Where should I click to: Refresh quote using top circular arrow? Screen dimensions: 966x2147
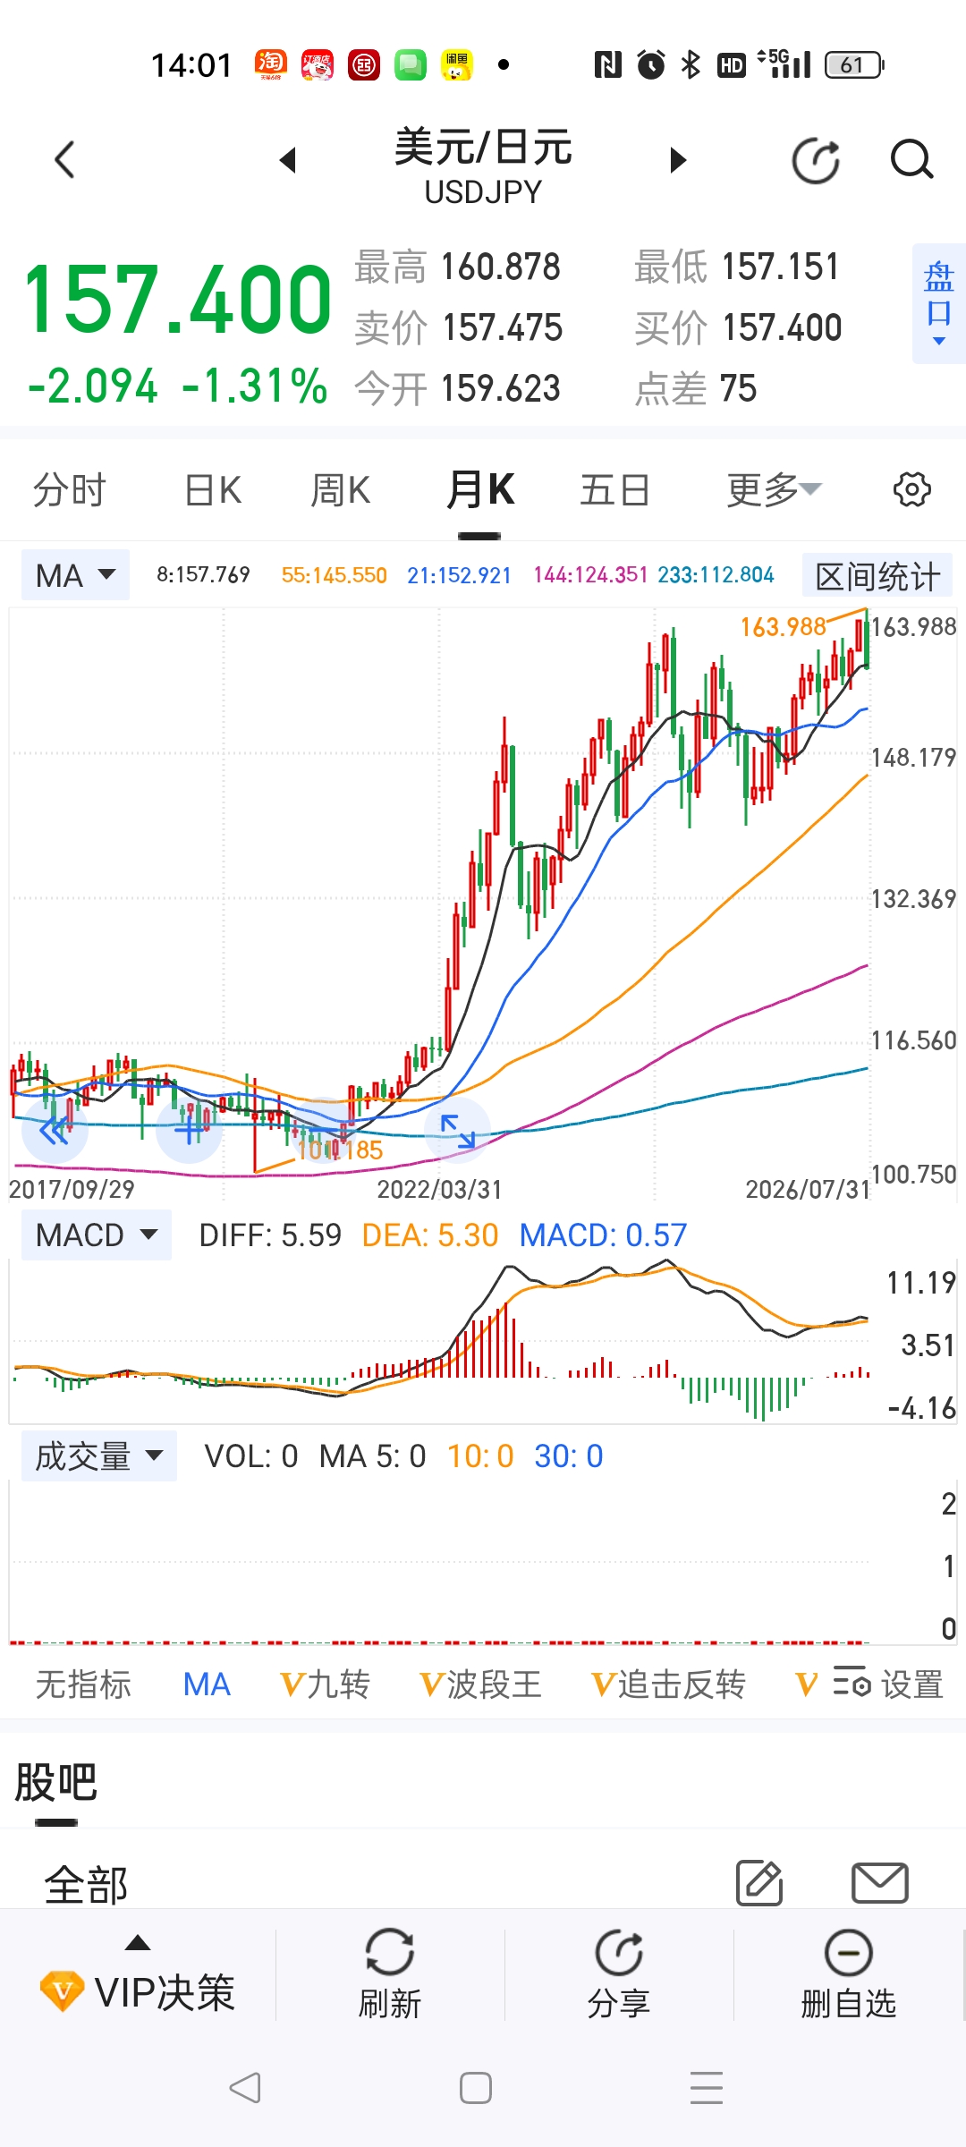pyautogui.click(x=816, y=161)
